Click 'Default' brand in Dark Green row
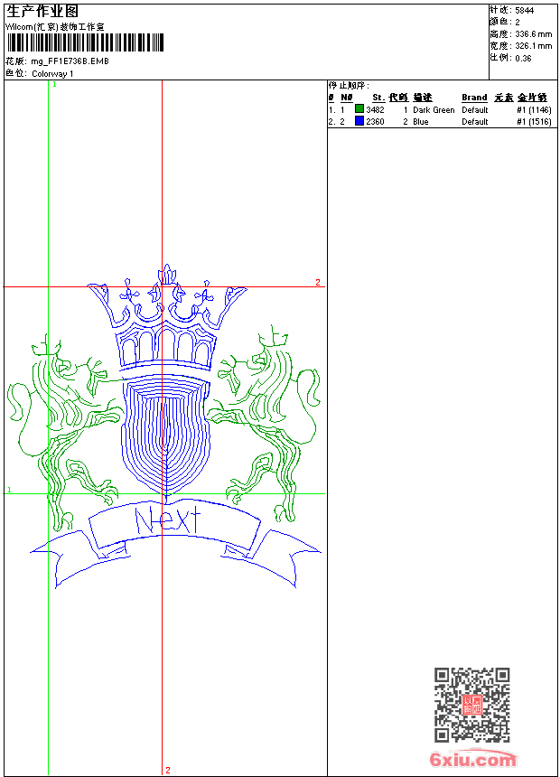 click(x=475, y=109)
